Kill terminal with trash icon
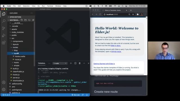 pos(80,63)
